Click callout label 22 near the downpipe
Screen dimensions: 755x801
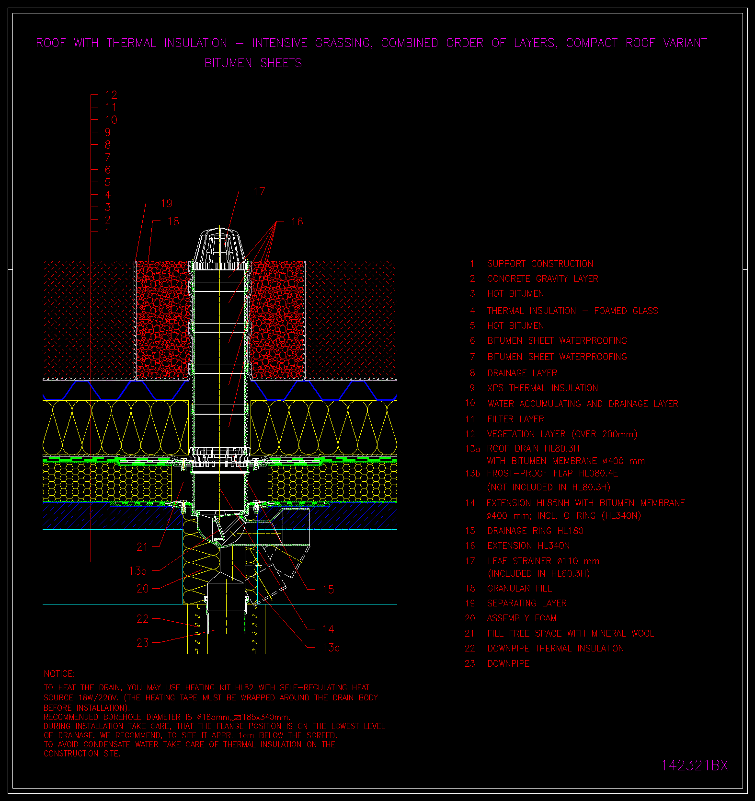click(143, 619)
